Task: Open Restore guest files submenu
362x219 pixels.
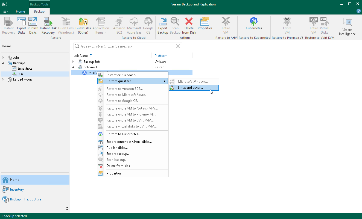Action: coord(133,81)
